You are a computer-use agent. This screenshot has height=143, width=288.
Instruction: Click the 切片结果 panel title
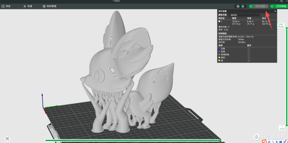[x=222, y=11]
